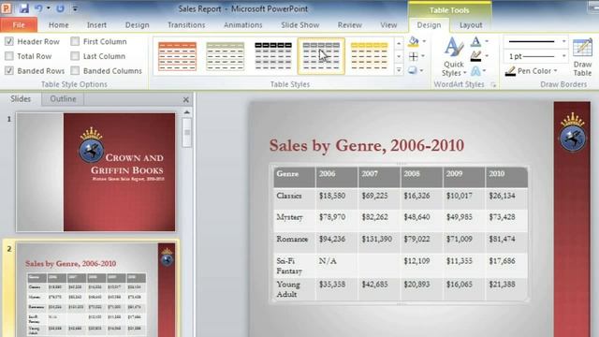Apply the highlighted gray table style thumbnail
This screenshot has height=337, width=599.
321,56
